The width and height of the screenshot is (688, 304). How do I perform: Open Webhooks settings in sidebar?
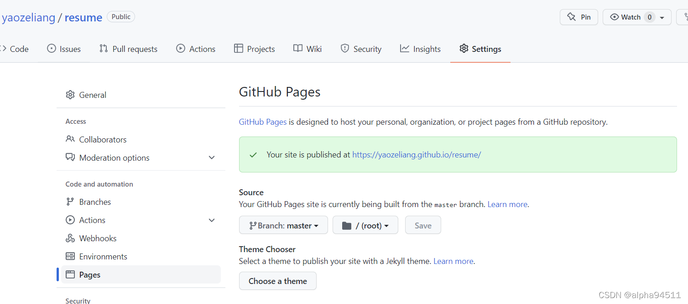tap(141, 238)
